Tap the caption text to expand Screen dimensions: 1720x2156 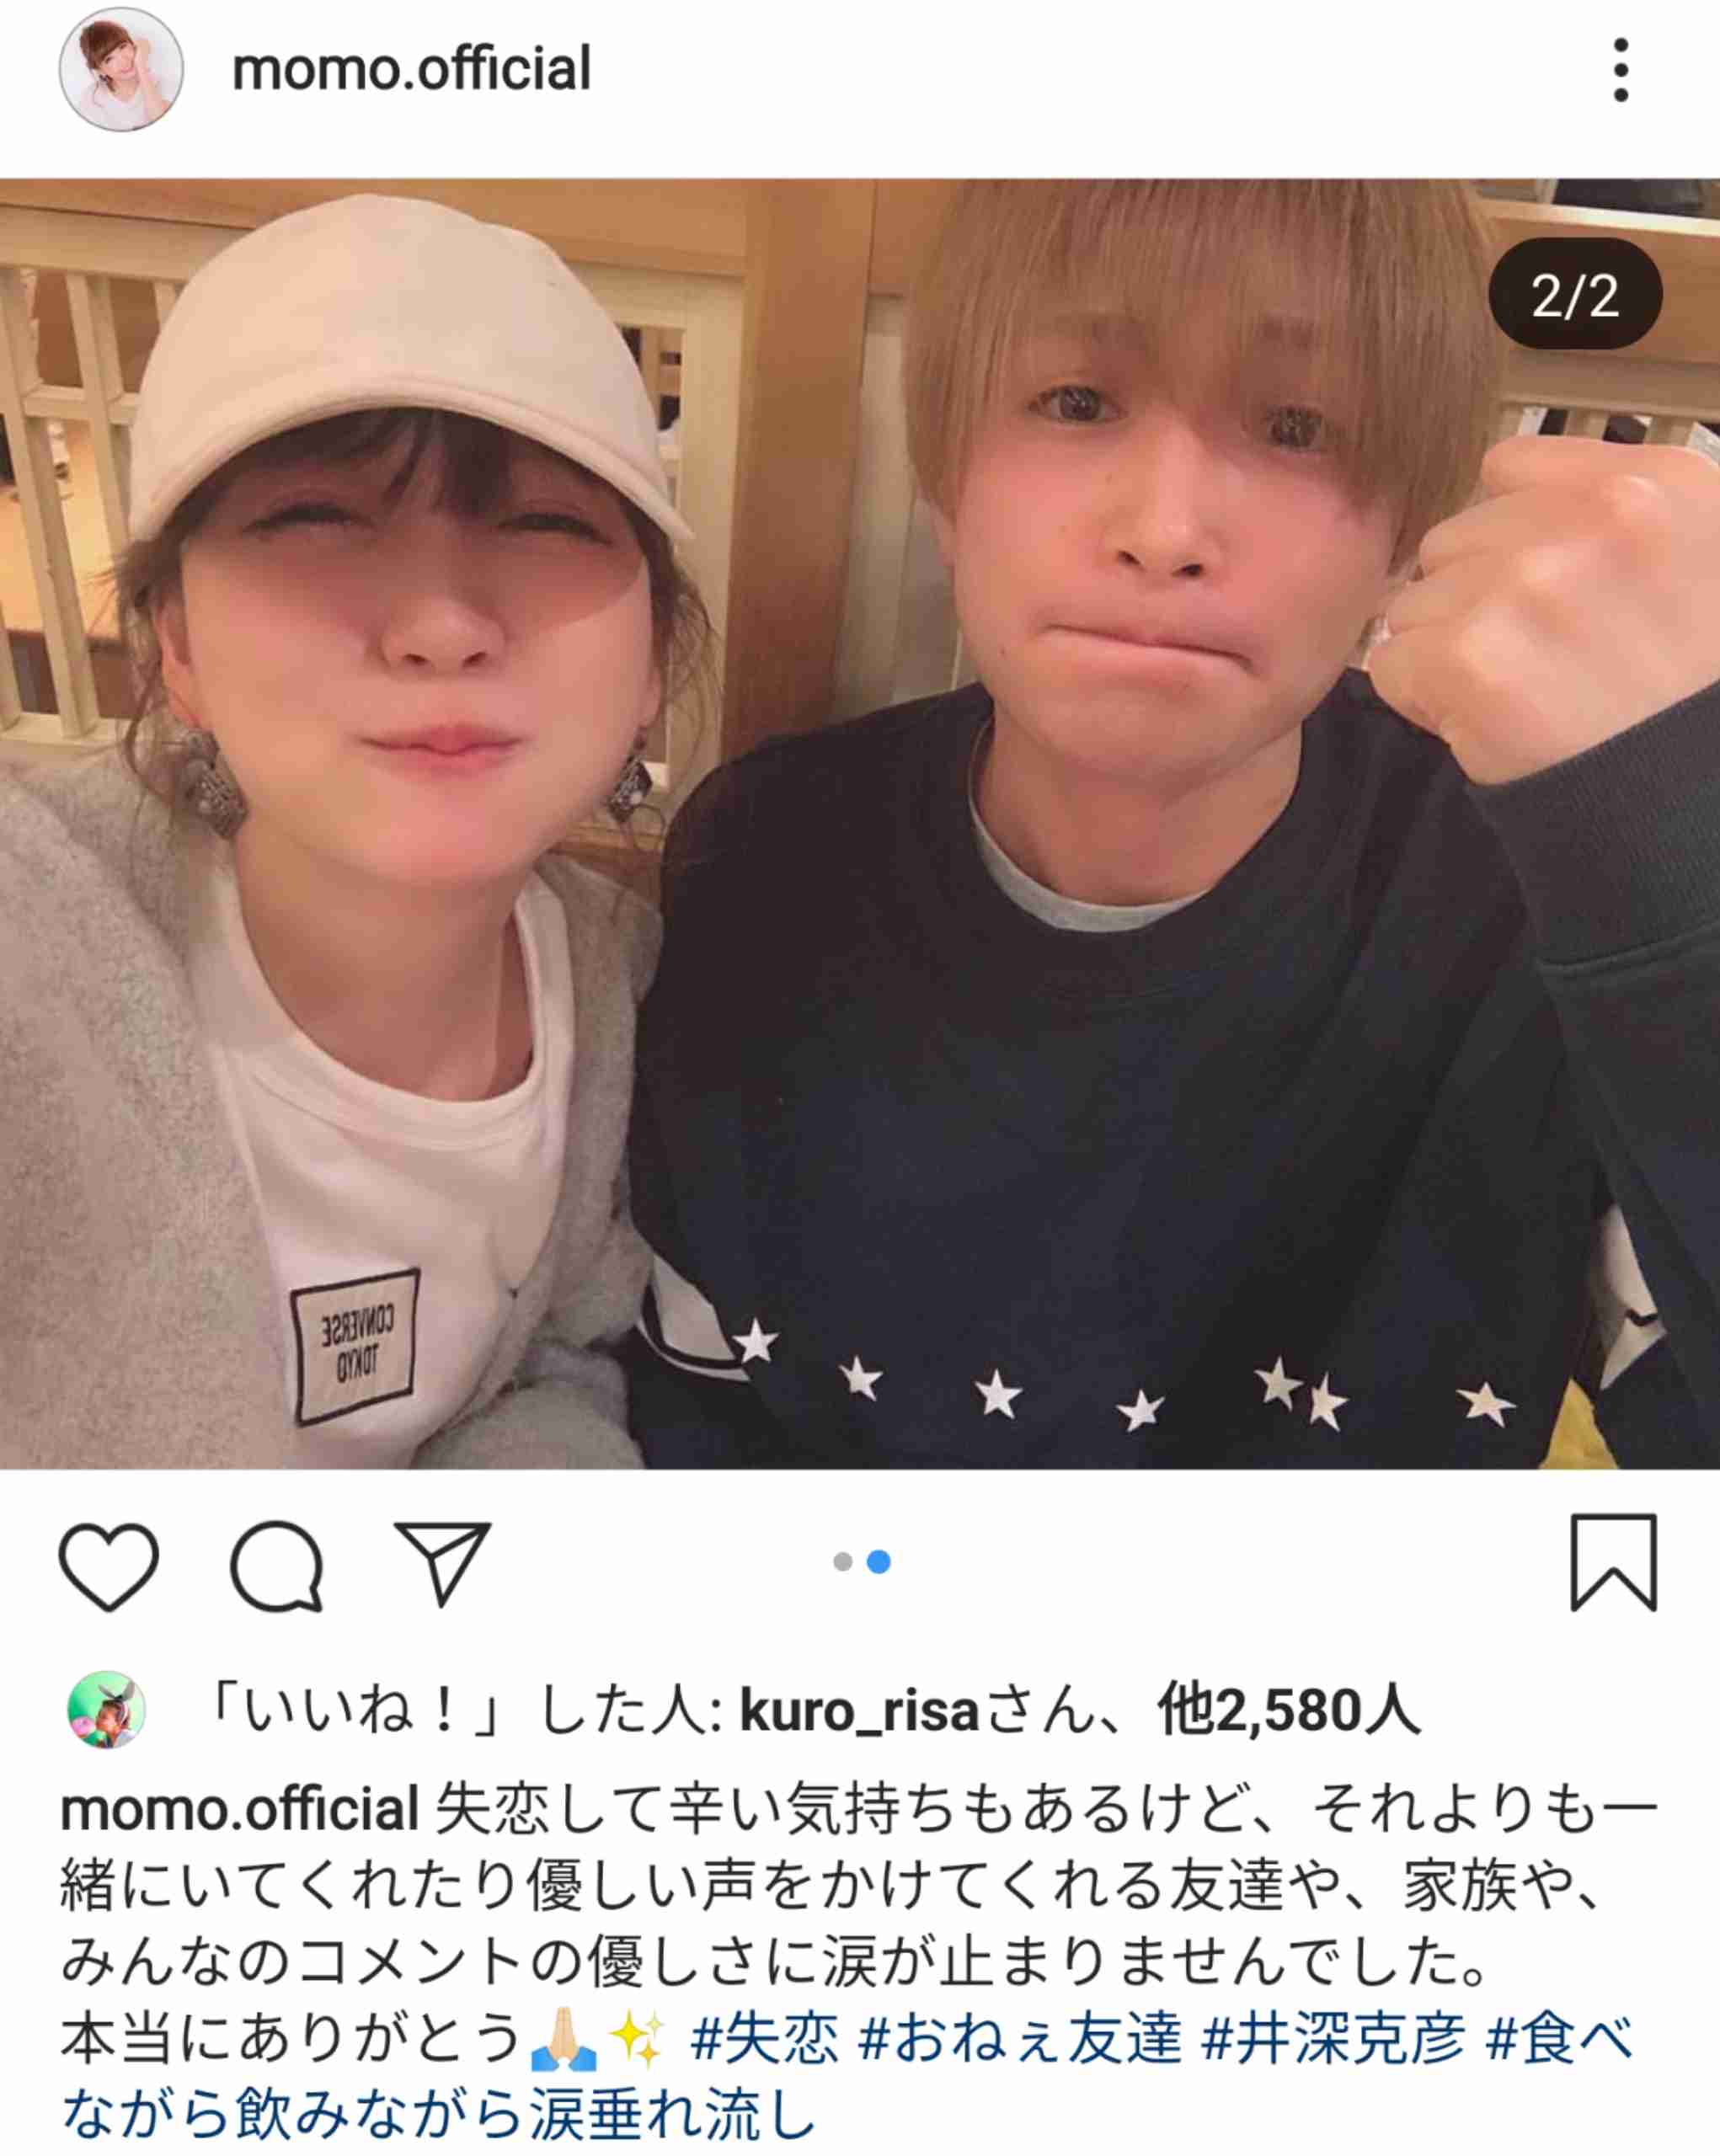(860, 1925)
